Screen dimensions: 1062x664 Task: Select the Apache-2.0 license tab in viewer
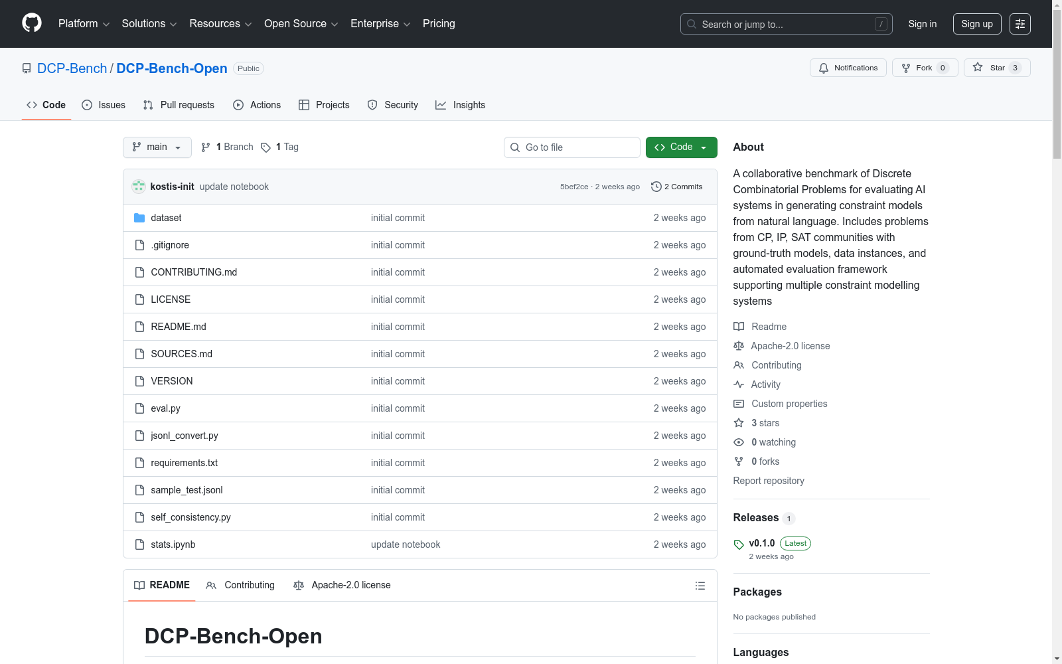coord(342,585)
